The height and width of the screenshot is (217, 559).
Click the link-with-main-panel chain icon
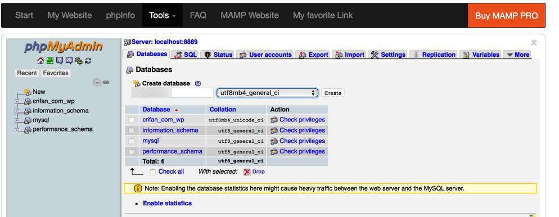[x=106, y=82]
